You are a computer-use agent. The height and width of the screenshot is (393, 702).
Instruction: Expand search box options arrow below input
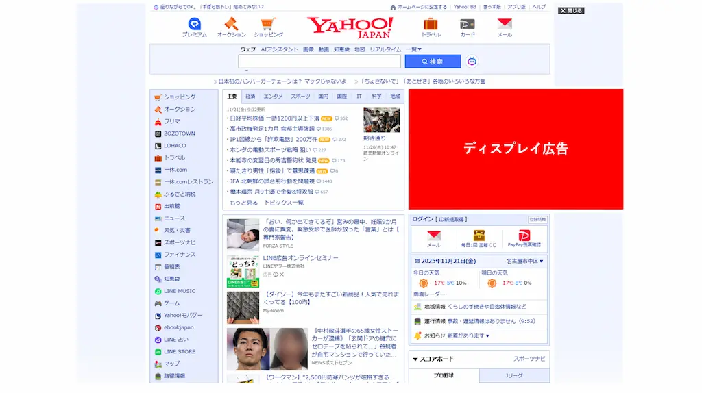(x=246, y=71)
